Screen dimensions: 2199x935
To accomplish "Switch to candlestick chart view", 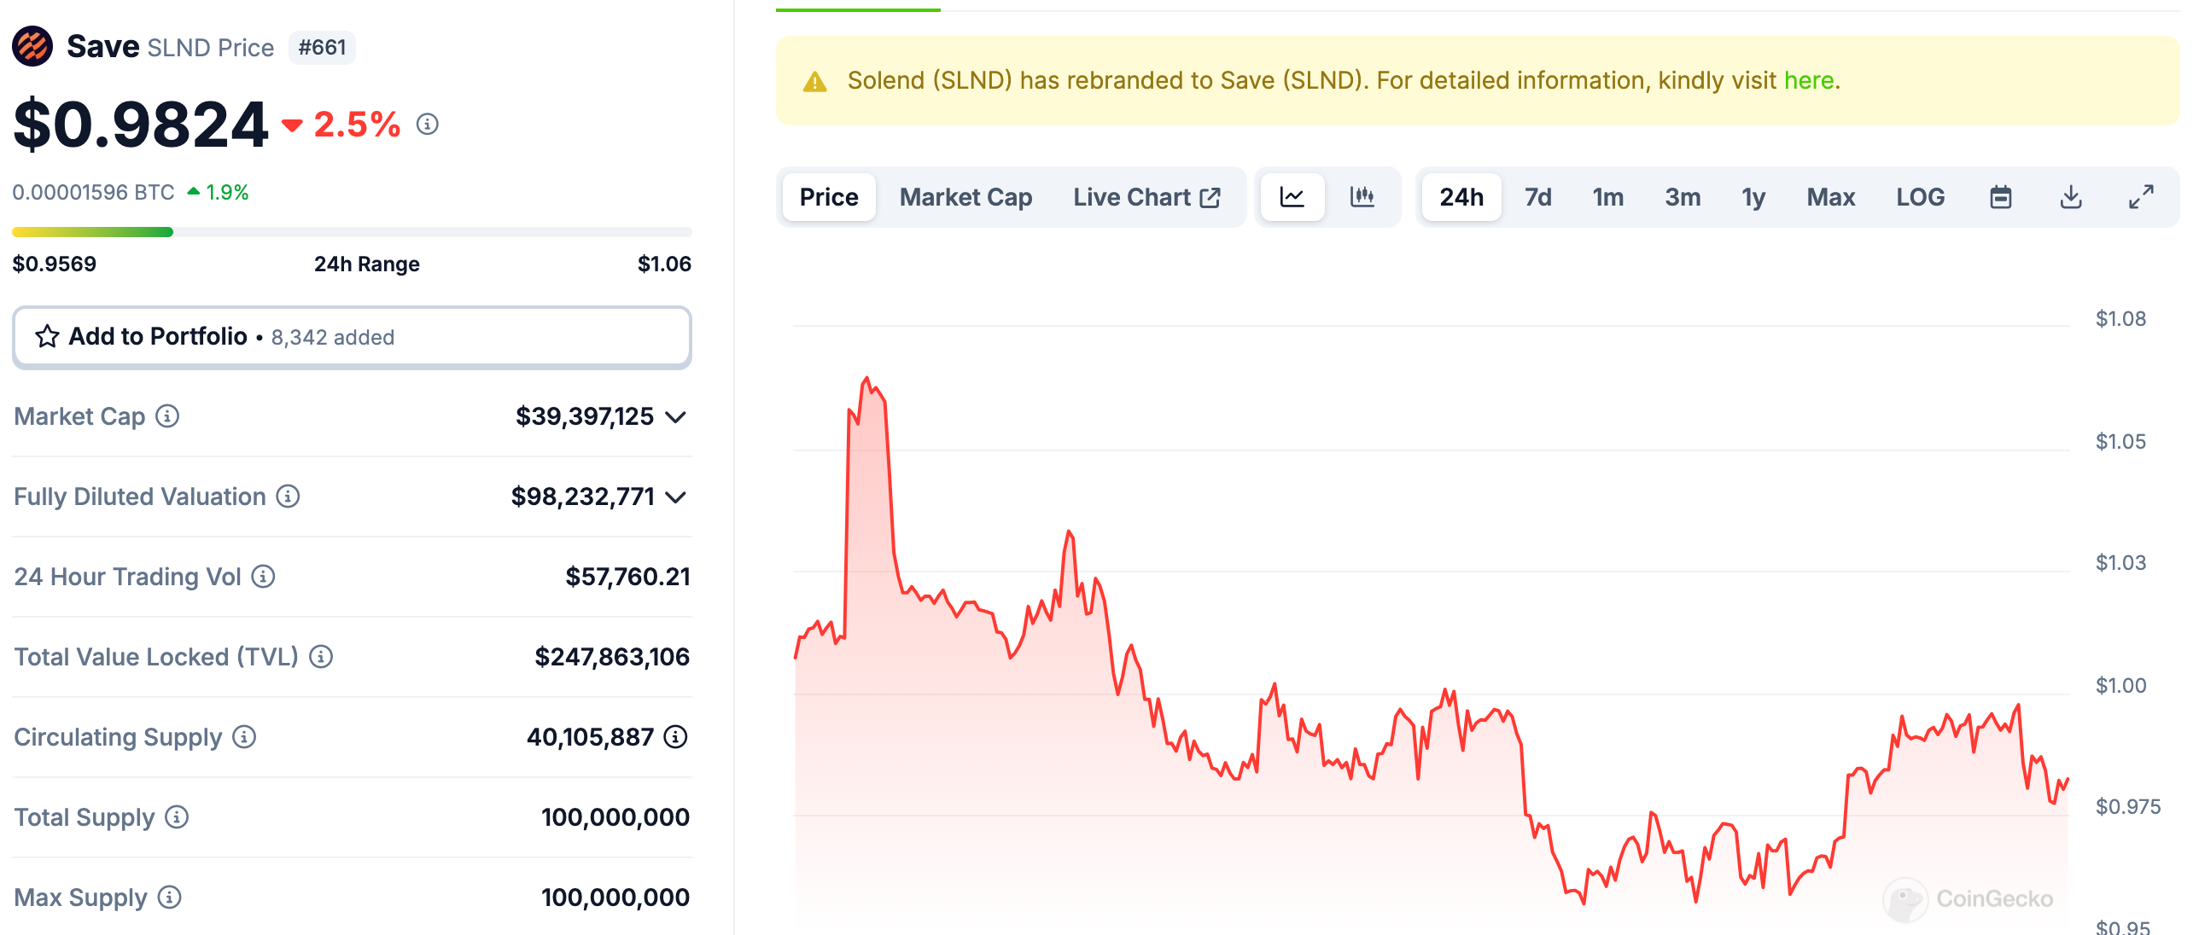I will [1362, 197].
